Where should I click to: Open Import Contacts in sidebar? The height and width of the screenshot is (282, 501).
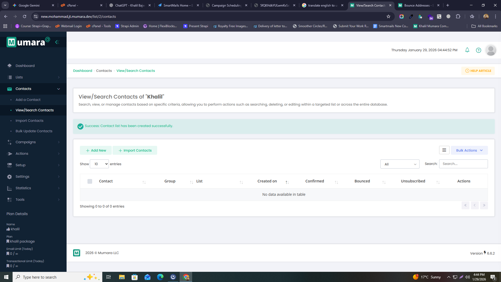(30, 120)
